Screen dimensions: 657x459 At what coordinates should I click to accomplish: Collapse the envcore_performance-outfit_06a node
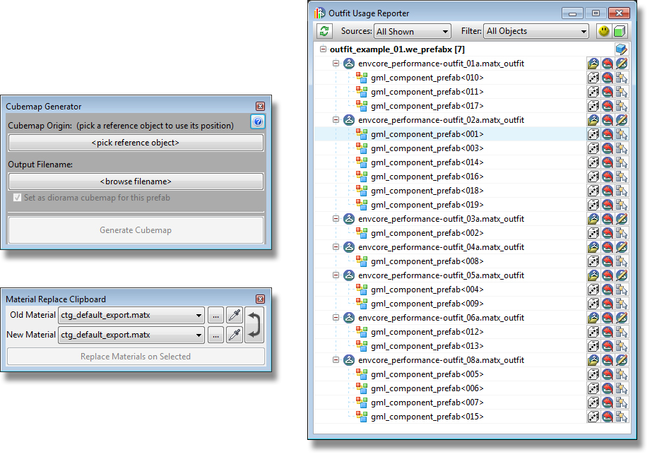[x=336, y=318]
